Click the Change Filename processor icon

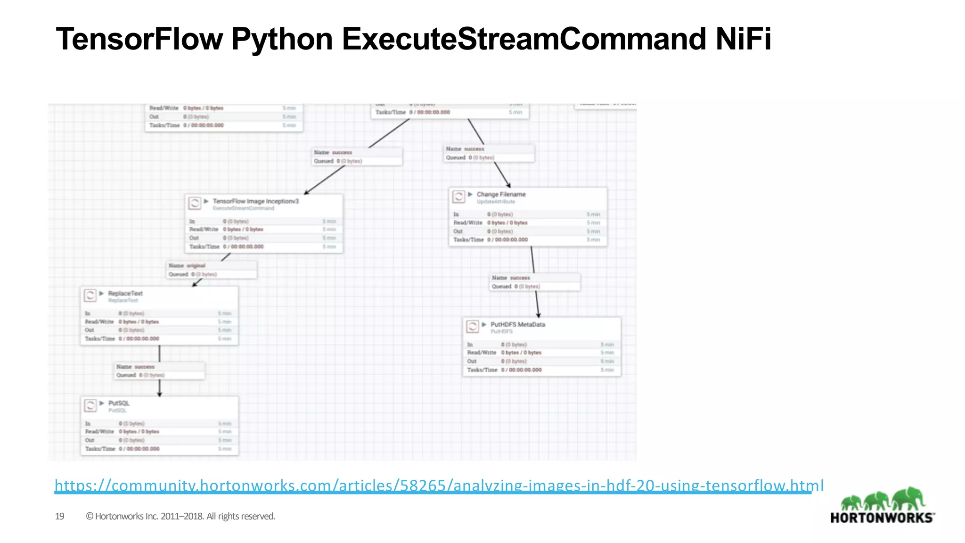coord(458,196)
